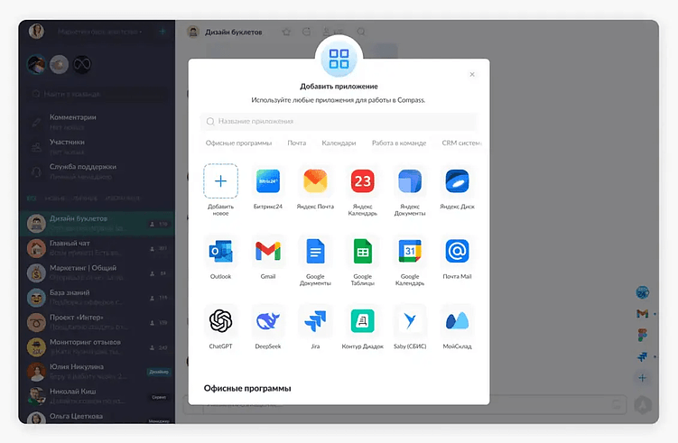Choose the ChatGPT app icon
This screenshot has height=443, width=678.
(220, 321)
